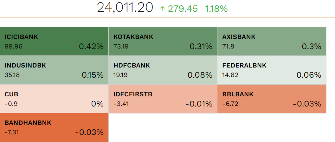
Task: Select the BANDHANBNK tile
Action: [54, 127]
